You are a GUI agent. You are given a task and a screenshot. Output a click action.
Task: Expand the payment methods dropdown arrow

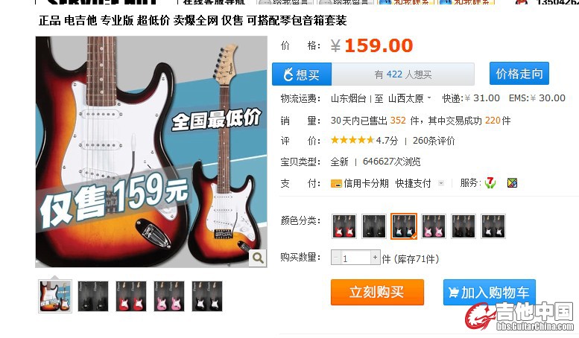441,183
